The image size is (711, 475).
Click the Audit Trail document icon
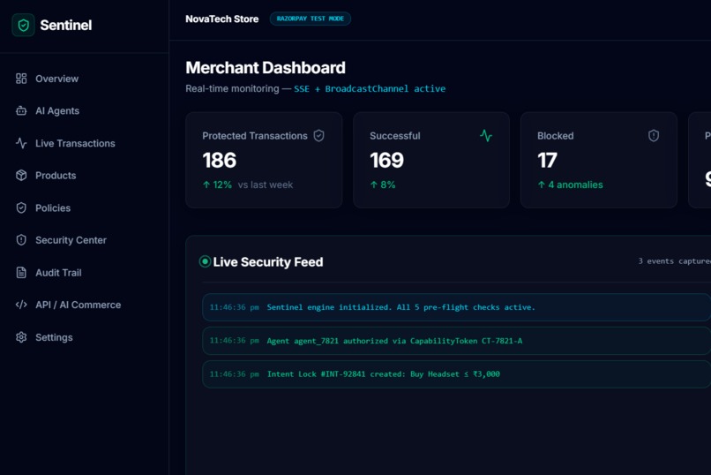click(x=21, y=273)
